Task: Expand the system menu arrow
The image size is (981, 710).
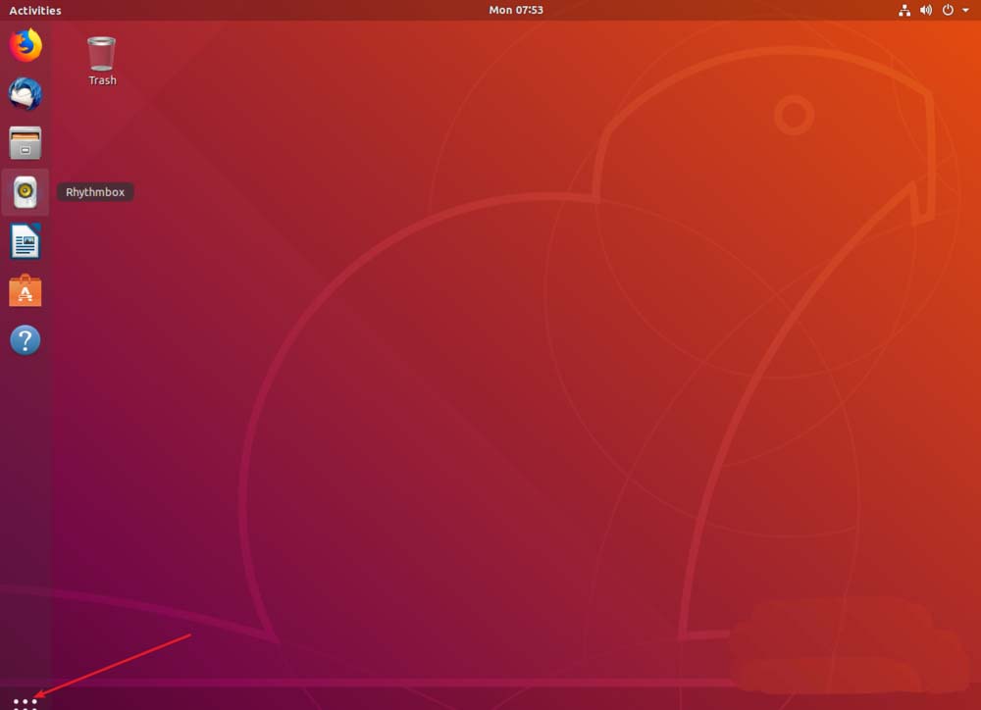Action: click(x=965, y=11)
